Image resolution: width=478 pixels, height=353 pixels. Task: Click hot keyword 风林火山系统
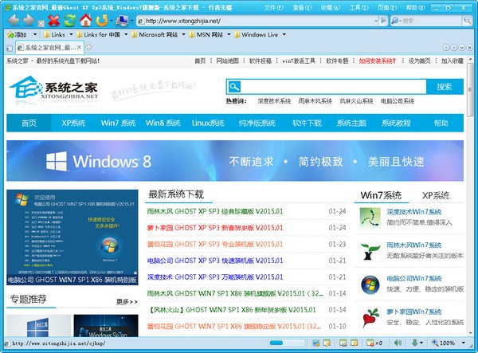click(x=356, y=101)
